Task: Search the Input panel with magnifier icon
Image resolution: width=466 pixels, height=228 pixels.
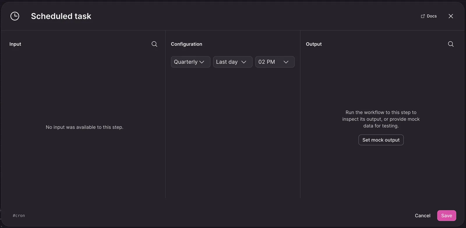Action: pyautogui.click(x=154, y=44)
